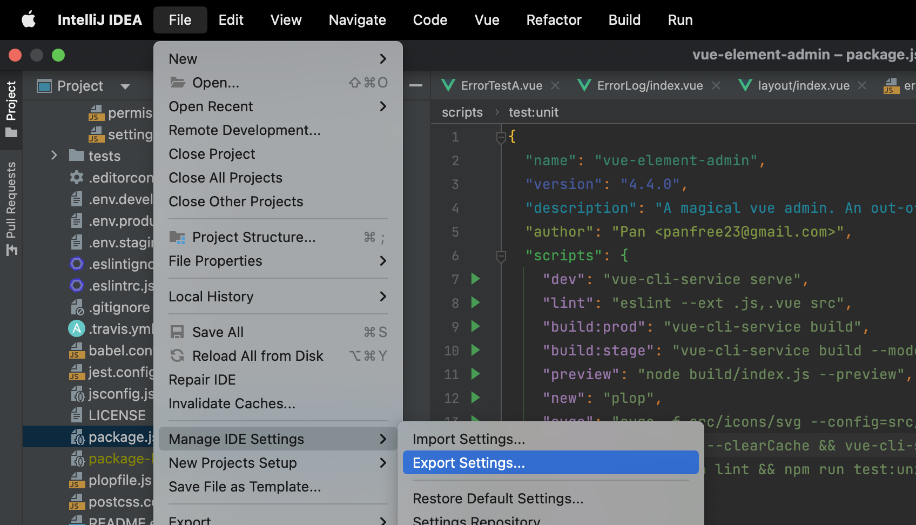Open the Navigate menu
916x525 pixels.
358,20
